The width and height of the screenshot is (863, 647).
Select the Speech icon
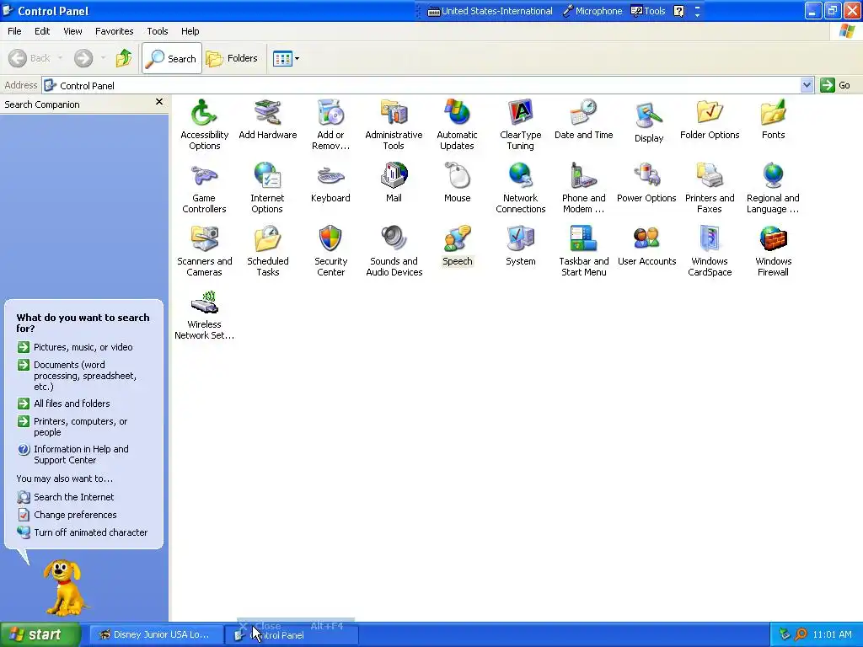[x=458, y=245]
